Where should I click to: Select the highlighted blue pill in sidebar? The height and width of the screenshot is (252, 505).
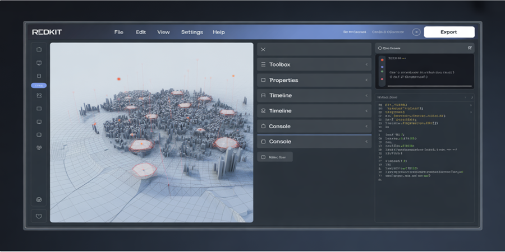[x=39, y=86]
